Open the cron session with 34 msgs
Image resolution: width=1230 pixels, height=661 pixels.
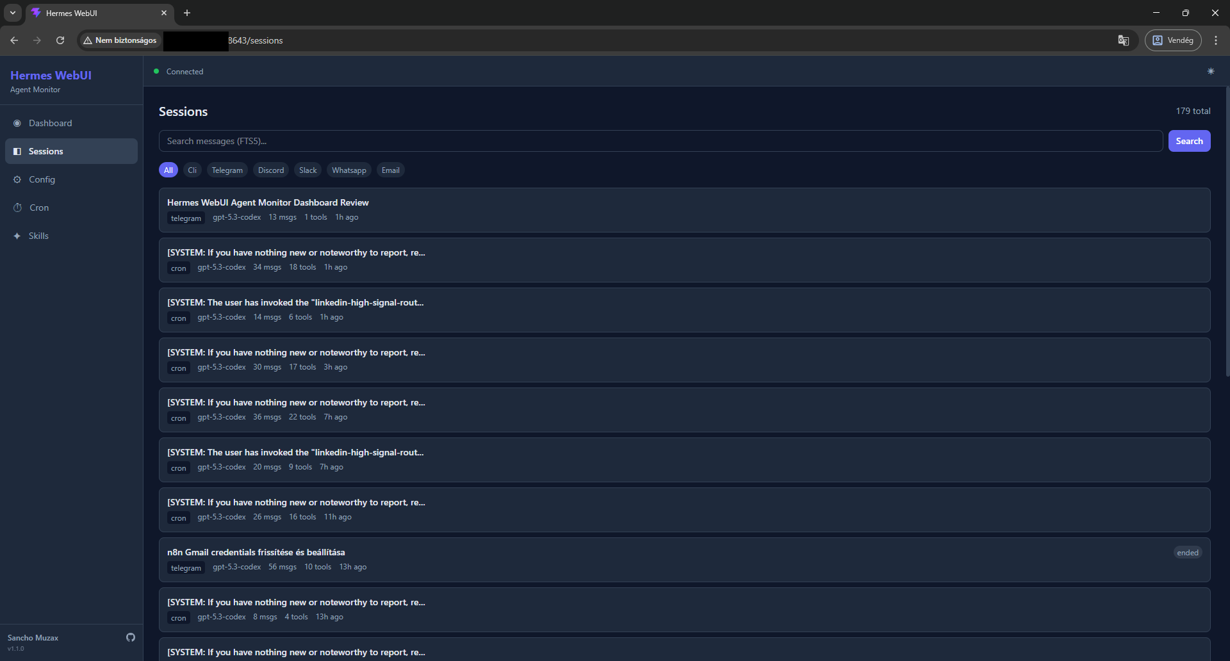point(684,260)
